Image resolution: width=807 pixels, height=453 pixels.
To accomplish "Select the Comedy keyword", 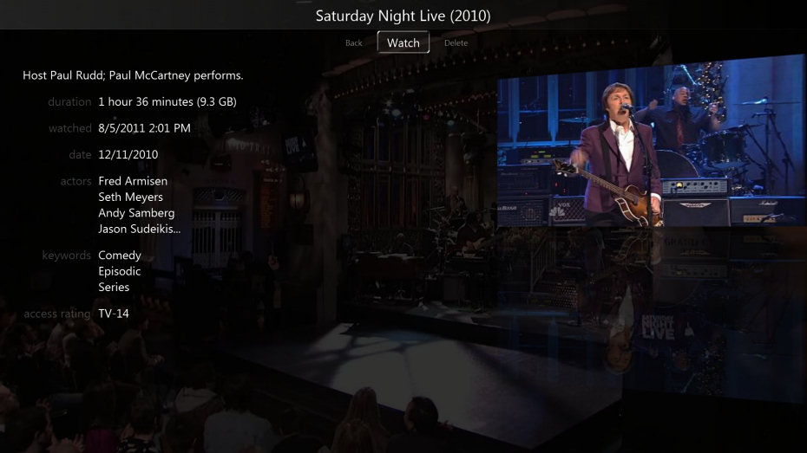I will 120,256.
